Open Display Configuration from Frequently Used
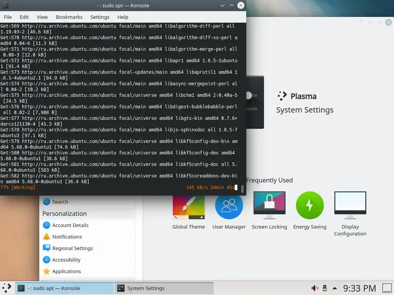Screen dimensions: 394x295 [x=350, y=205]
